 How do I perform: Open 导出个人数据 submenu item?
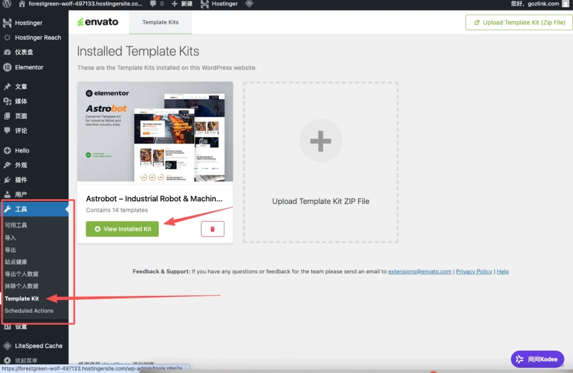(21, 273)
